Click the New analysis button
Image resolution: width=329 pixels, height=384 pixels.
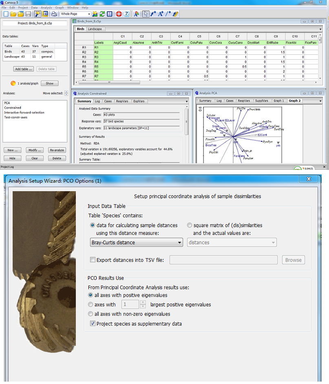pos(13,150)
